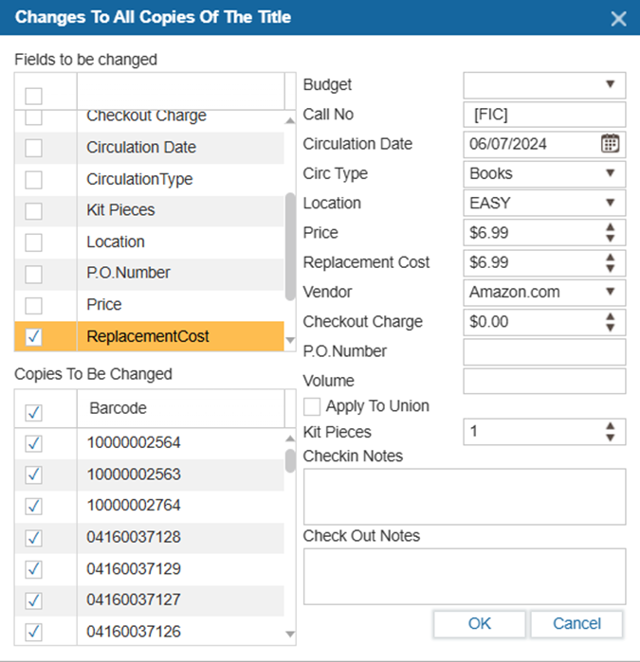This screenshot has height=662, width=640.
Task: Select the Price row in fields list
Action: (x=149, y=305)
